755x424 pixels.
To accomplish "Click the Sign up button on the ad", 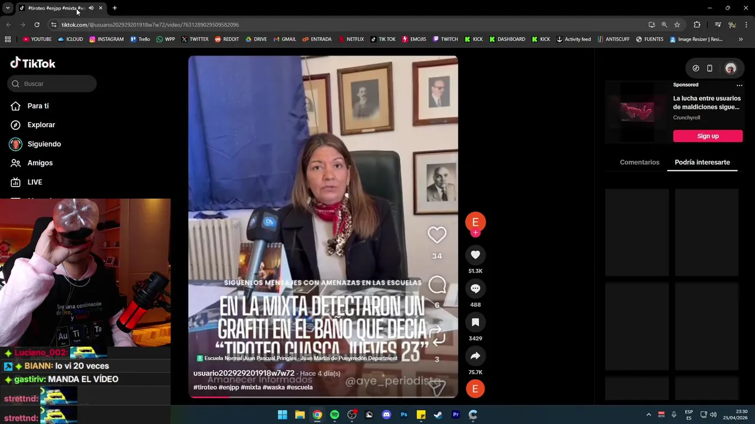I will pyautogui.click(x=708, y=136).
